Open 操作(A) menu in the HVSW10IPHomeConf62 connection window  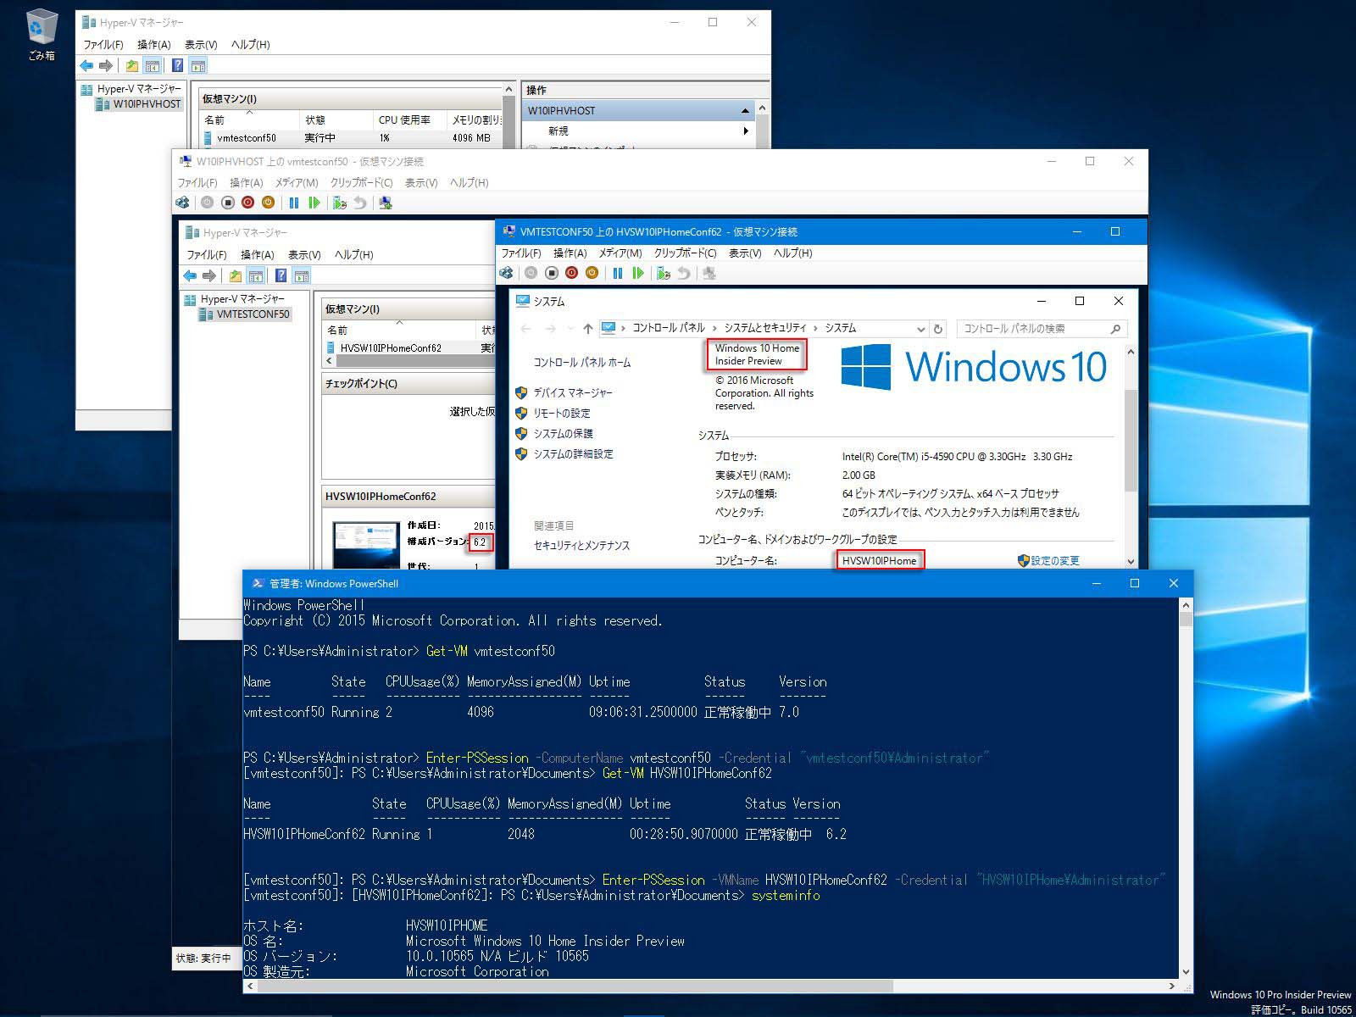(x=570, y=253)
